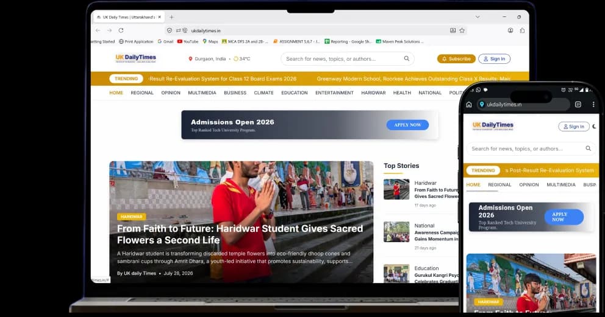
Task: Click the laptop site search field
Action: coord(347,59)
